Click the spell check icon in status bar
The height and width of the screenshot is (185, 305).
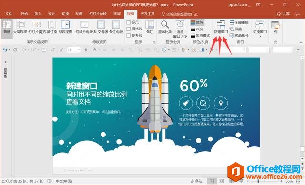pyautogui.click(x=50, y=181)
